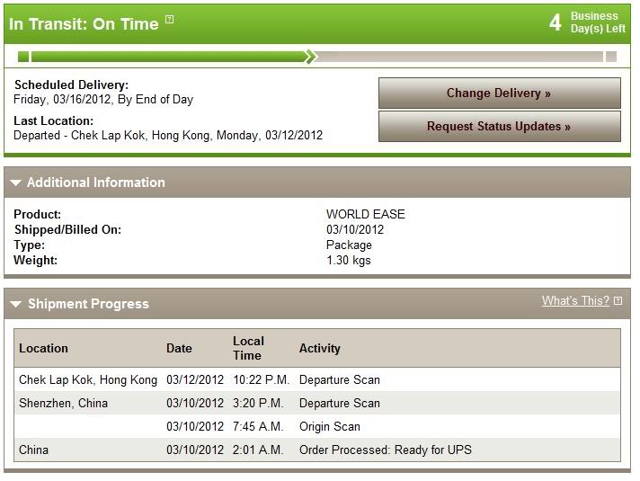Click the progress bar chevron arrow marker
This screenshot has height=481, width=640.
pos(310,57)
